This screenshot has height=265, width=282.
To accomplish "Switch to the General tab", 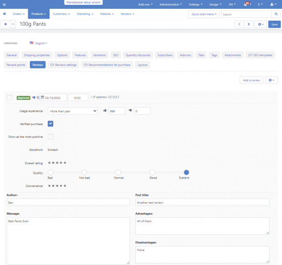I will point(12,55).
